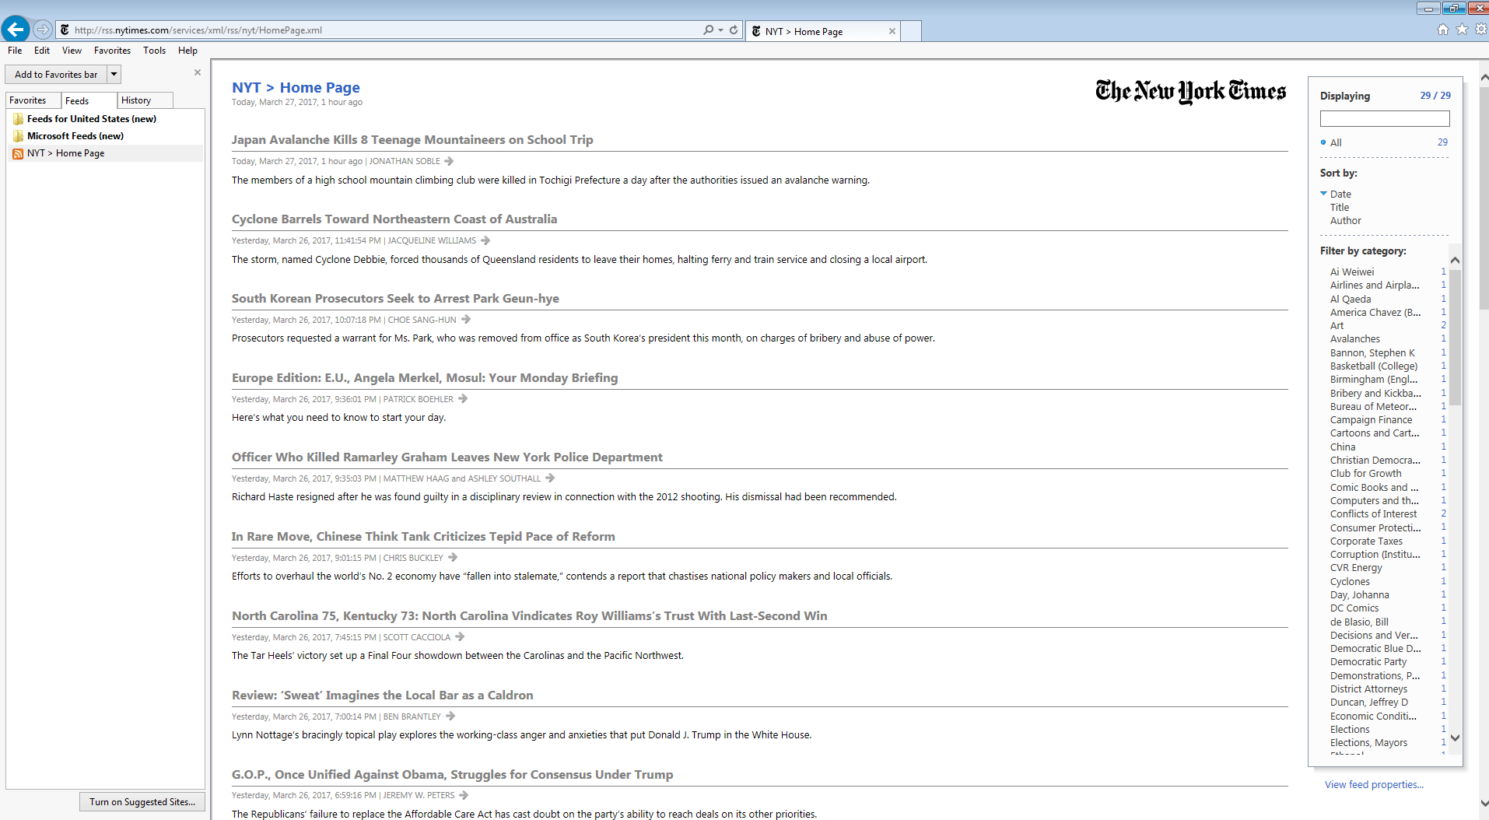Click arrow icon next to JONATHAN SOBLE
The image size is (1489, 820).
pyautogui.click(x=449, y=161)
